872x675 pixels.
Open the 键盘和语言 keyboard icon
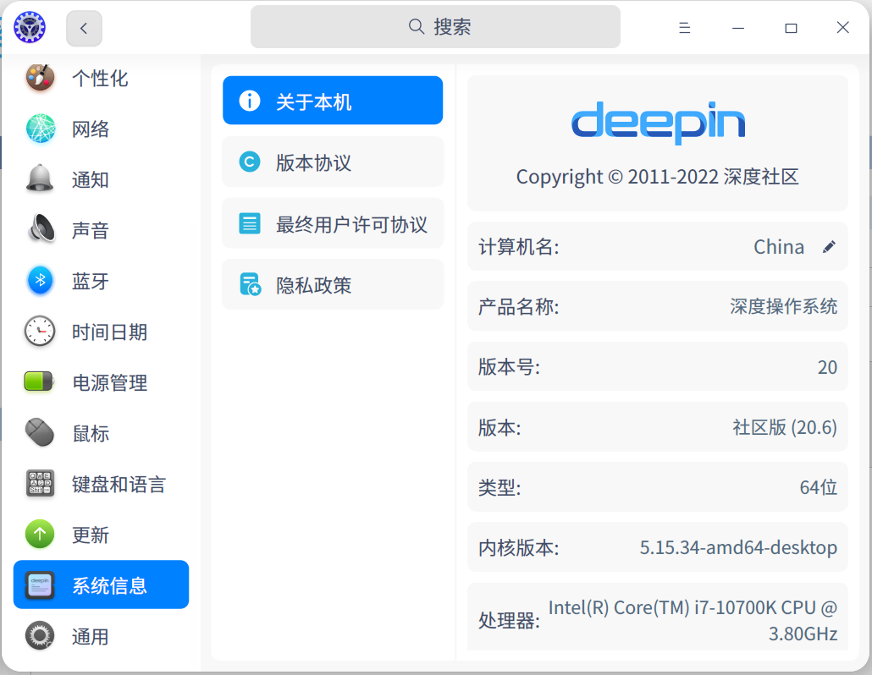coord(40,483)
